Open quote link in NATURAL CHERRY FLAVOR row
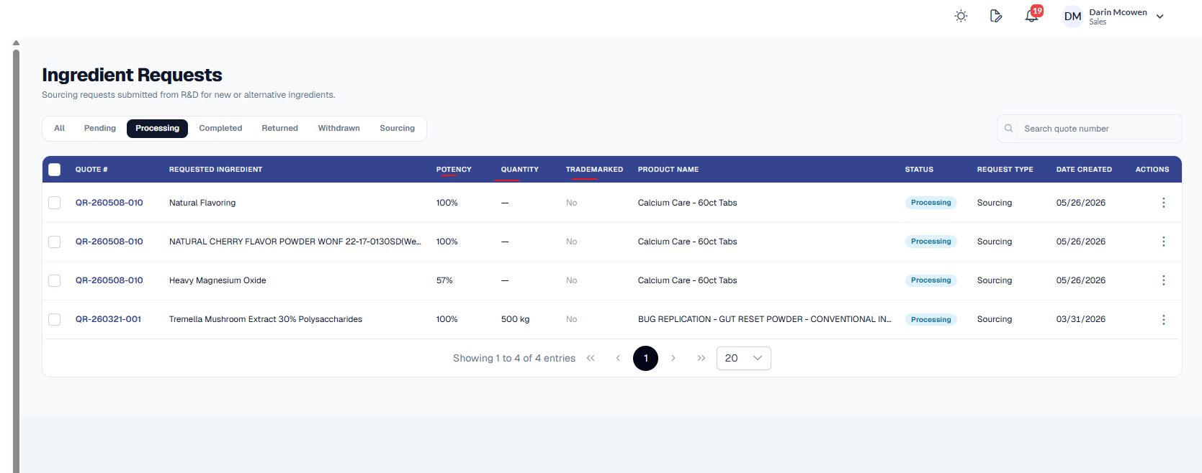 pyautogui.click(x=109, y=242)
